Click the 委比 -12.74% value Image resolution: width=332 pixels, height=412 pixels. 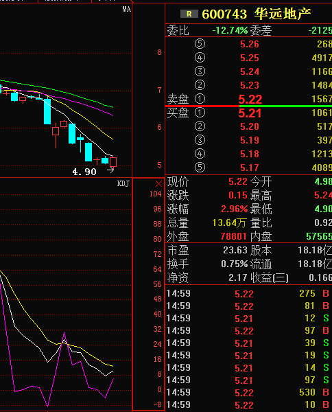pyautogui.click(x=230, y=30)
